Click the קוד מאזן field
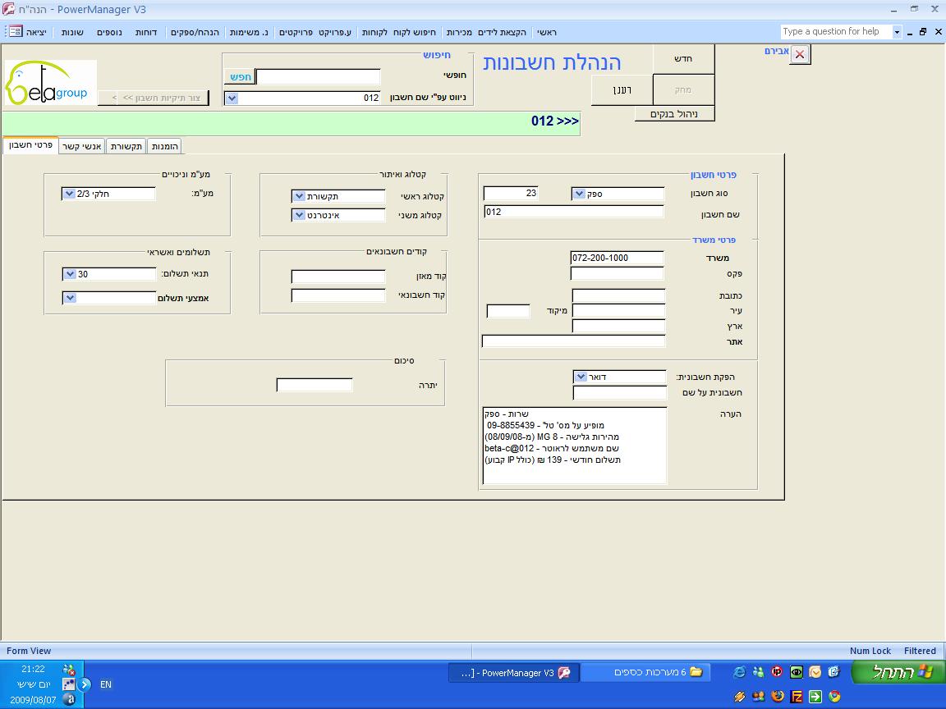Image resolution: width=946 pixels, height=709 pixels. [x=338, y=276]
